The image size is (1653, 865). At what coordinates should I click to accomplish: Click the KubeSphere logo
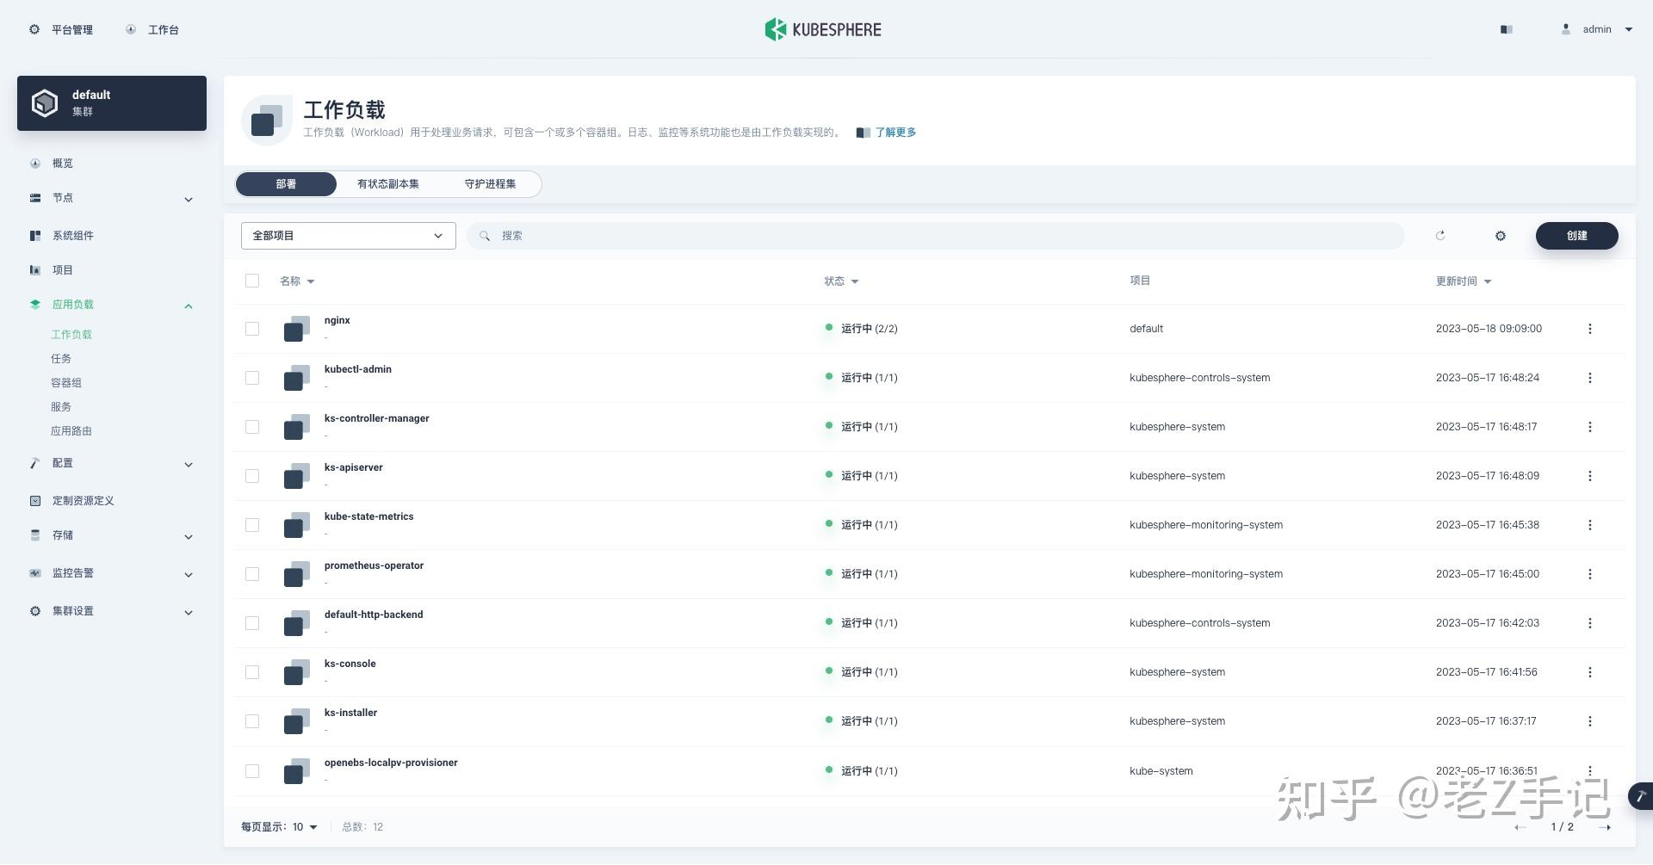click(x=823, y=29)
